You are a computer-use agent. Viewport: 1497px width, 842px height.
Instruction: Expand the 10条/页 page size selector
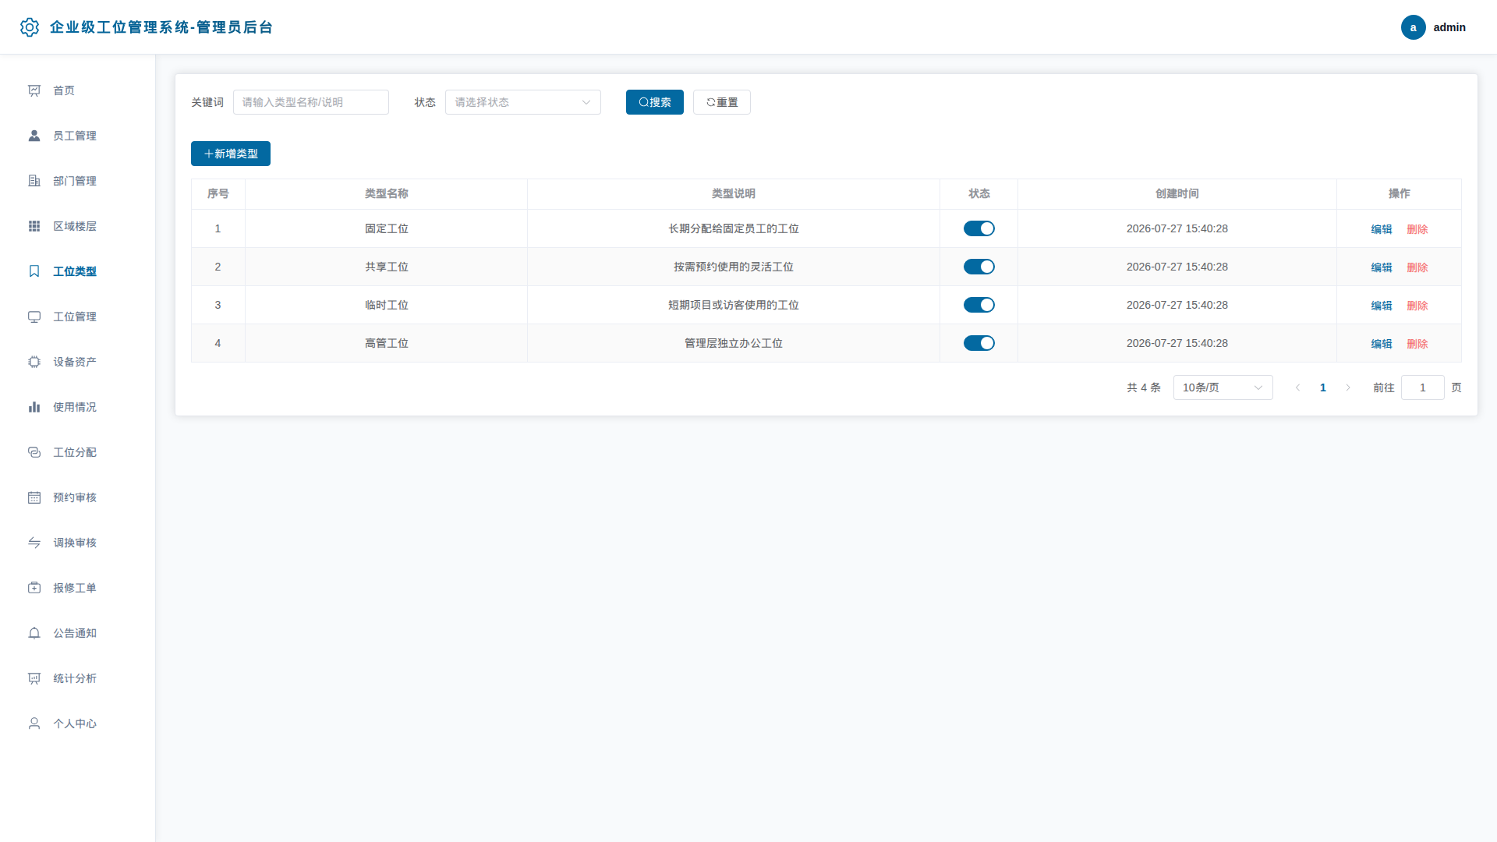(x=1223, y=387)
